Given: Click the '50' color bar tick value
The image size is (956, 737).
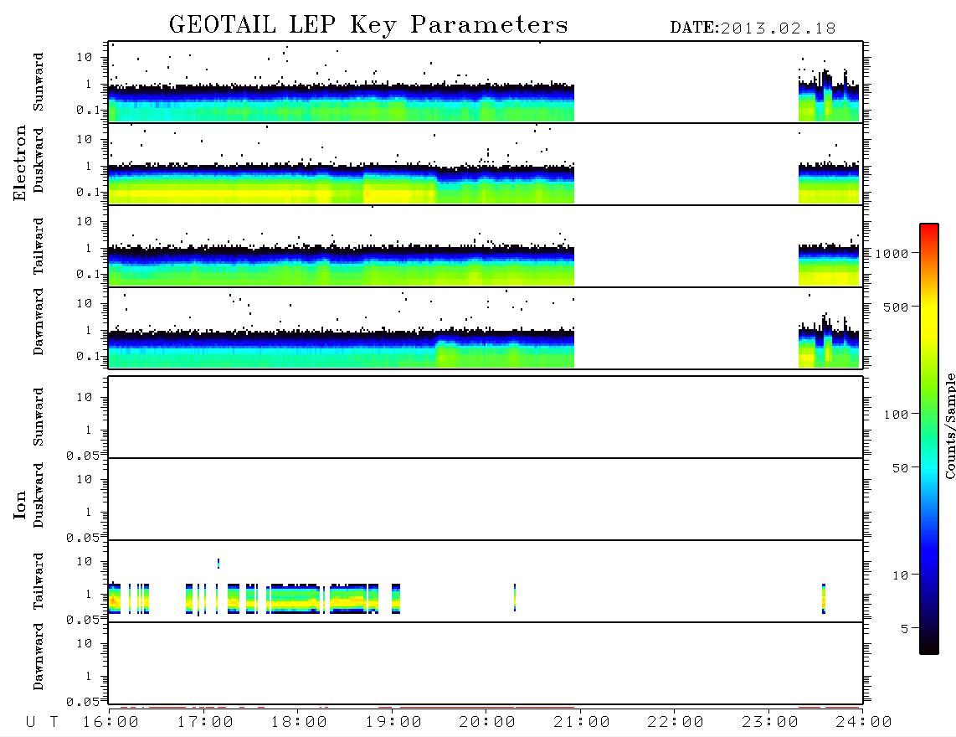Looking at the screenshot, I should (x=900, y=468).
